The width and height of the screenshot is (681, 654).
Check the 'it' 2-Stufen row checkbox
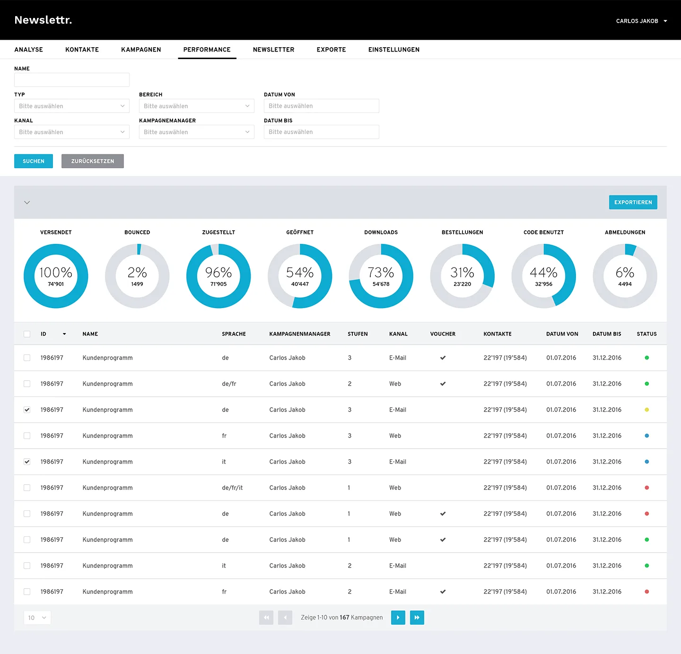(27, 566)
